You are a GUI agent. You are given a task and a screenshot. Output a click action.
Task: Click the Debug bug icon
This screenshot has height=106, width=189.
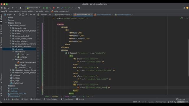pyautogui.click(x=47, y=8)
